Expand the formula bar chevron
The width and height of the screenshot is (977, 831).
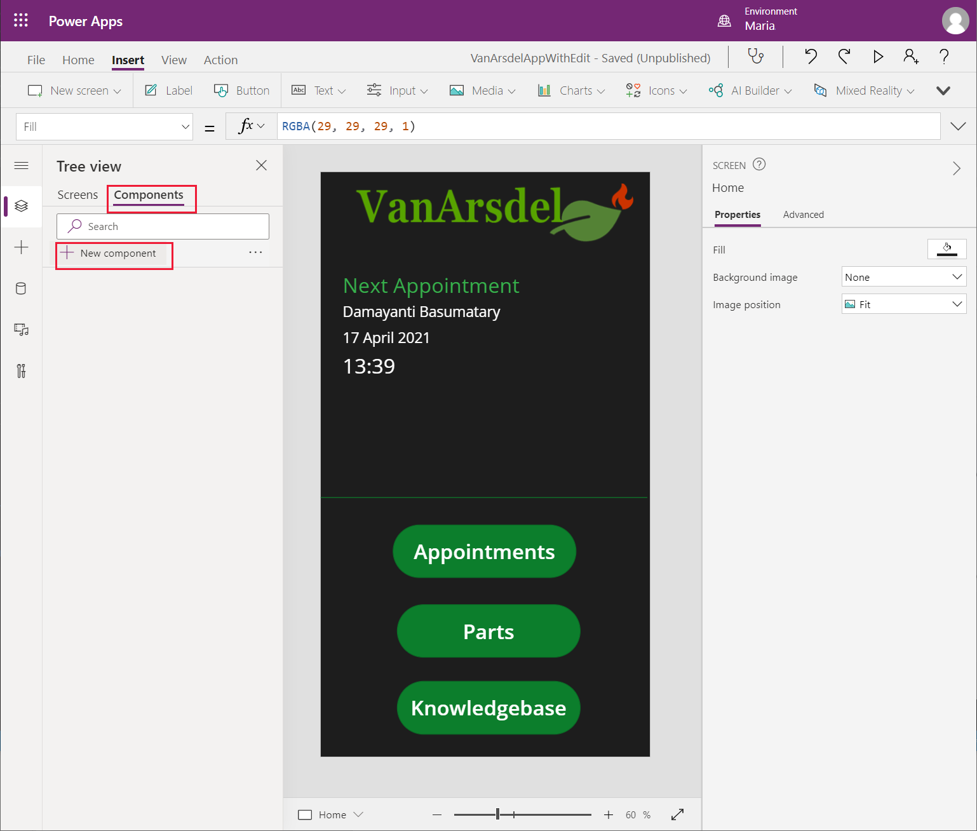click(x=958, y=126)
